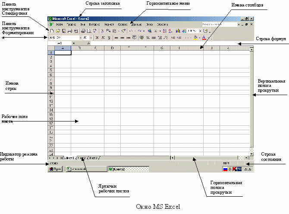The height and width of the screenshot is (214, 289).
Task: Switch to sheet tab Лист3
Action: (x=93, y=158)
